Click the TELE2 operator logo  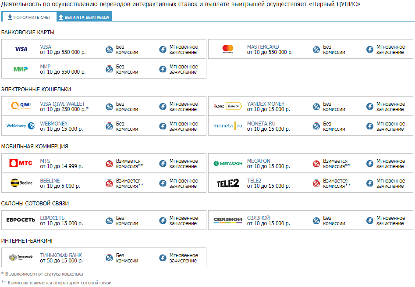pyautogui.click(x=228, y=183)
